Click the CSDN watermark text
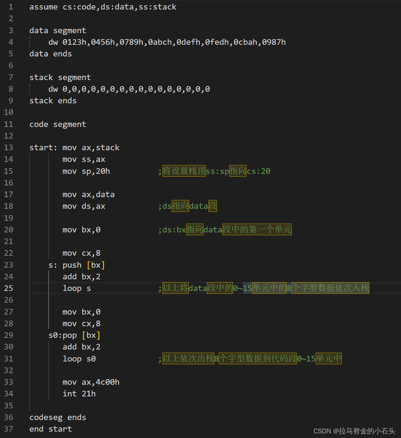401x438 pixels. tap(354, 431)
